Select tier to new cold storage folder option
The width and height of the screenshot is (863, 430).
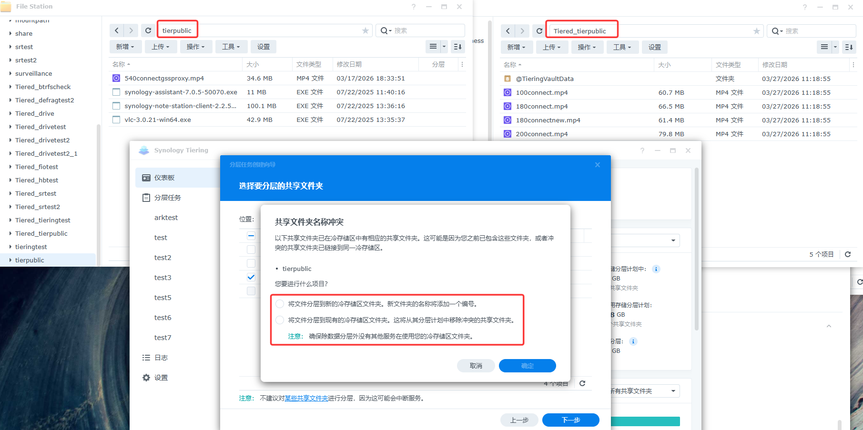[x=280, y=304]
